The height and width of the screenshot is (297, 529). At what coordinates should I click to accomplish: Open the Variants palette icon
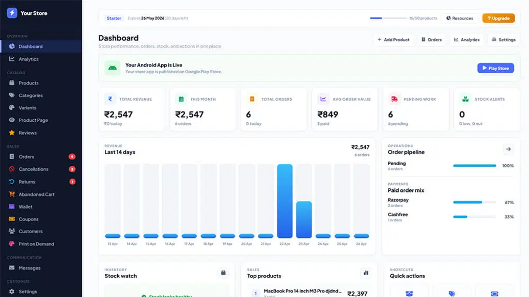pyautogui.click(x=12, y=108)
